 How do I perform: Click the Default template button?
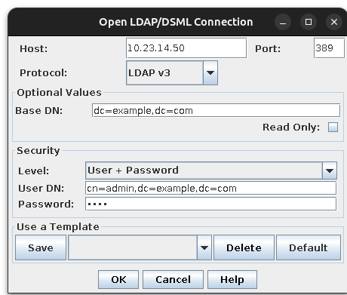point(309,247)
